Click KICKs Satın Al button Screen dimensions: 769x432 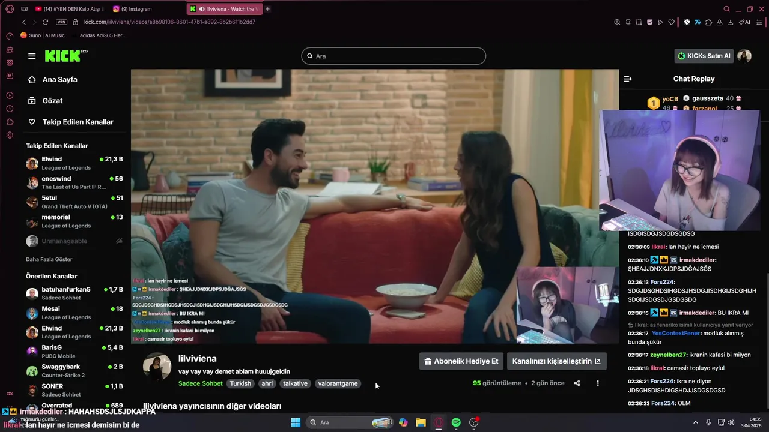(x=704, y=56)
